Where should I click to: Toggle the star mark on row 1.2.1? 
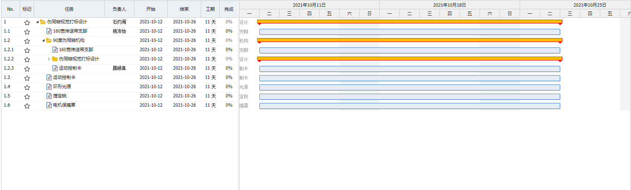[x=27, y=50]
